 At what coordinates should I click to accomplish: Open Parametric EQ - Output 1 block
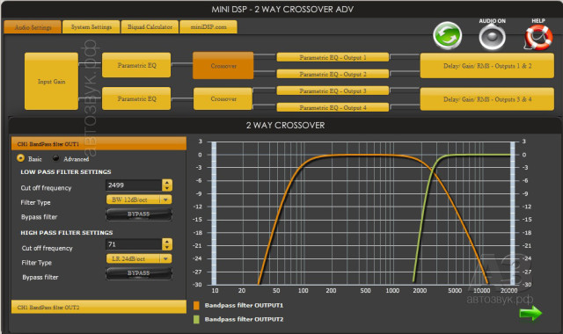point(333,57)
